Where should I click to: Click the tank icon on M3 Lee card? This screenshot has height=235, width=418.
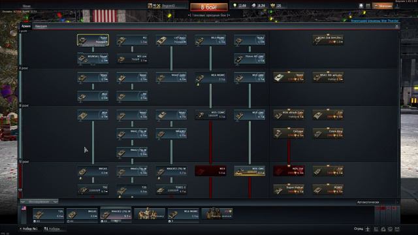121,59
